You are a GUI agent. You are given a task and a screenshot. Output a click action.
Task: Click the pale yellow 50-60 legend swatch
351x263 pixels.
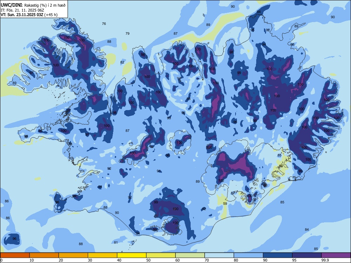pos(161,255)
